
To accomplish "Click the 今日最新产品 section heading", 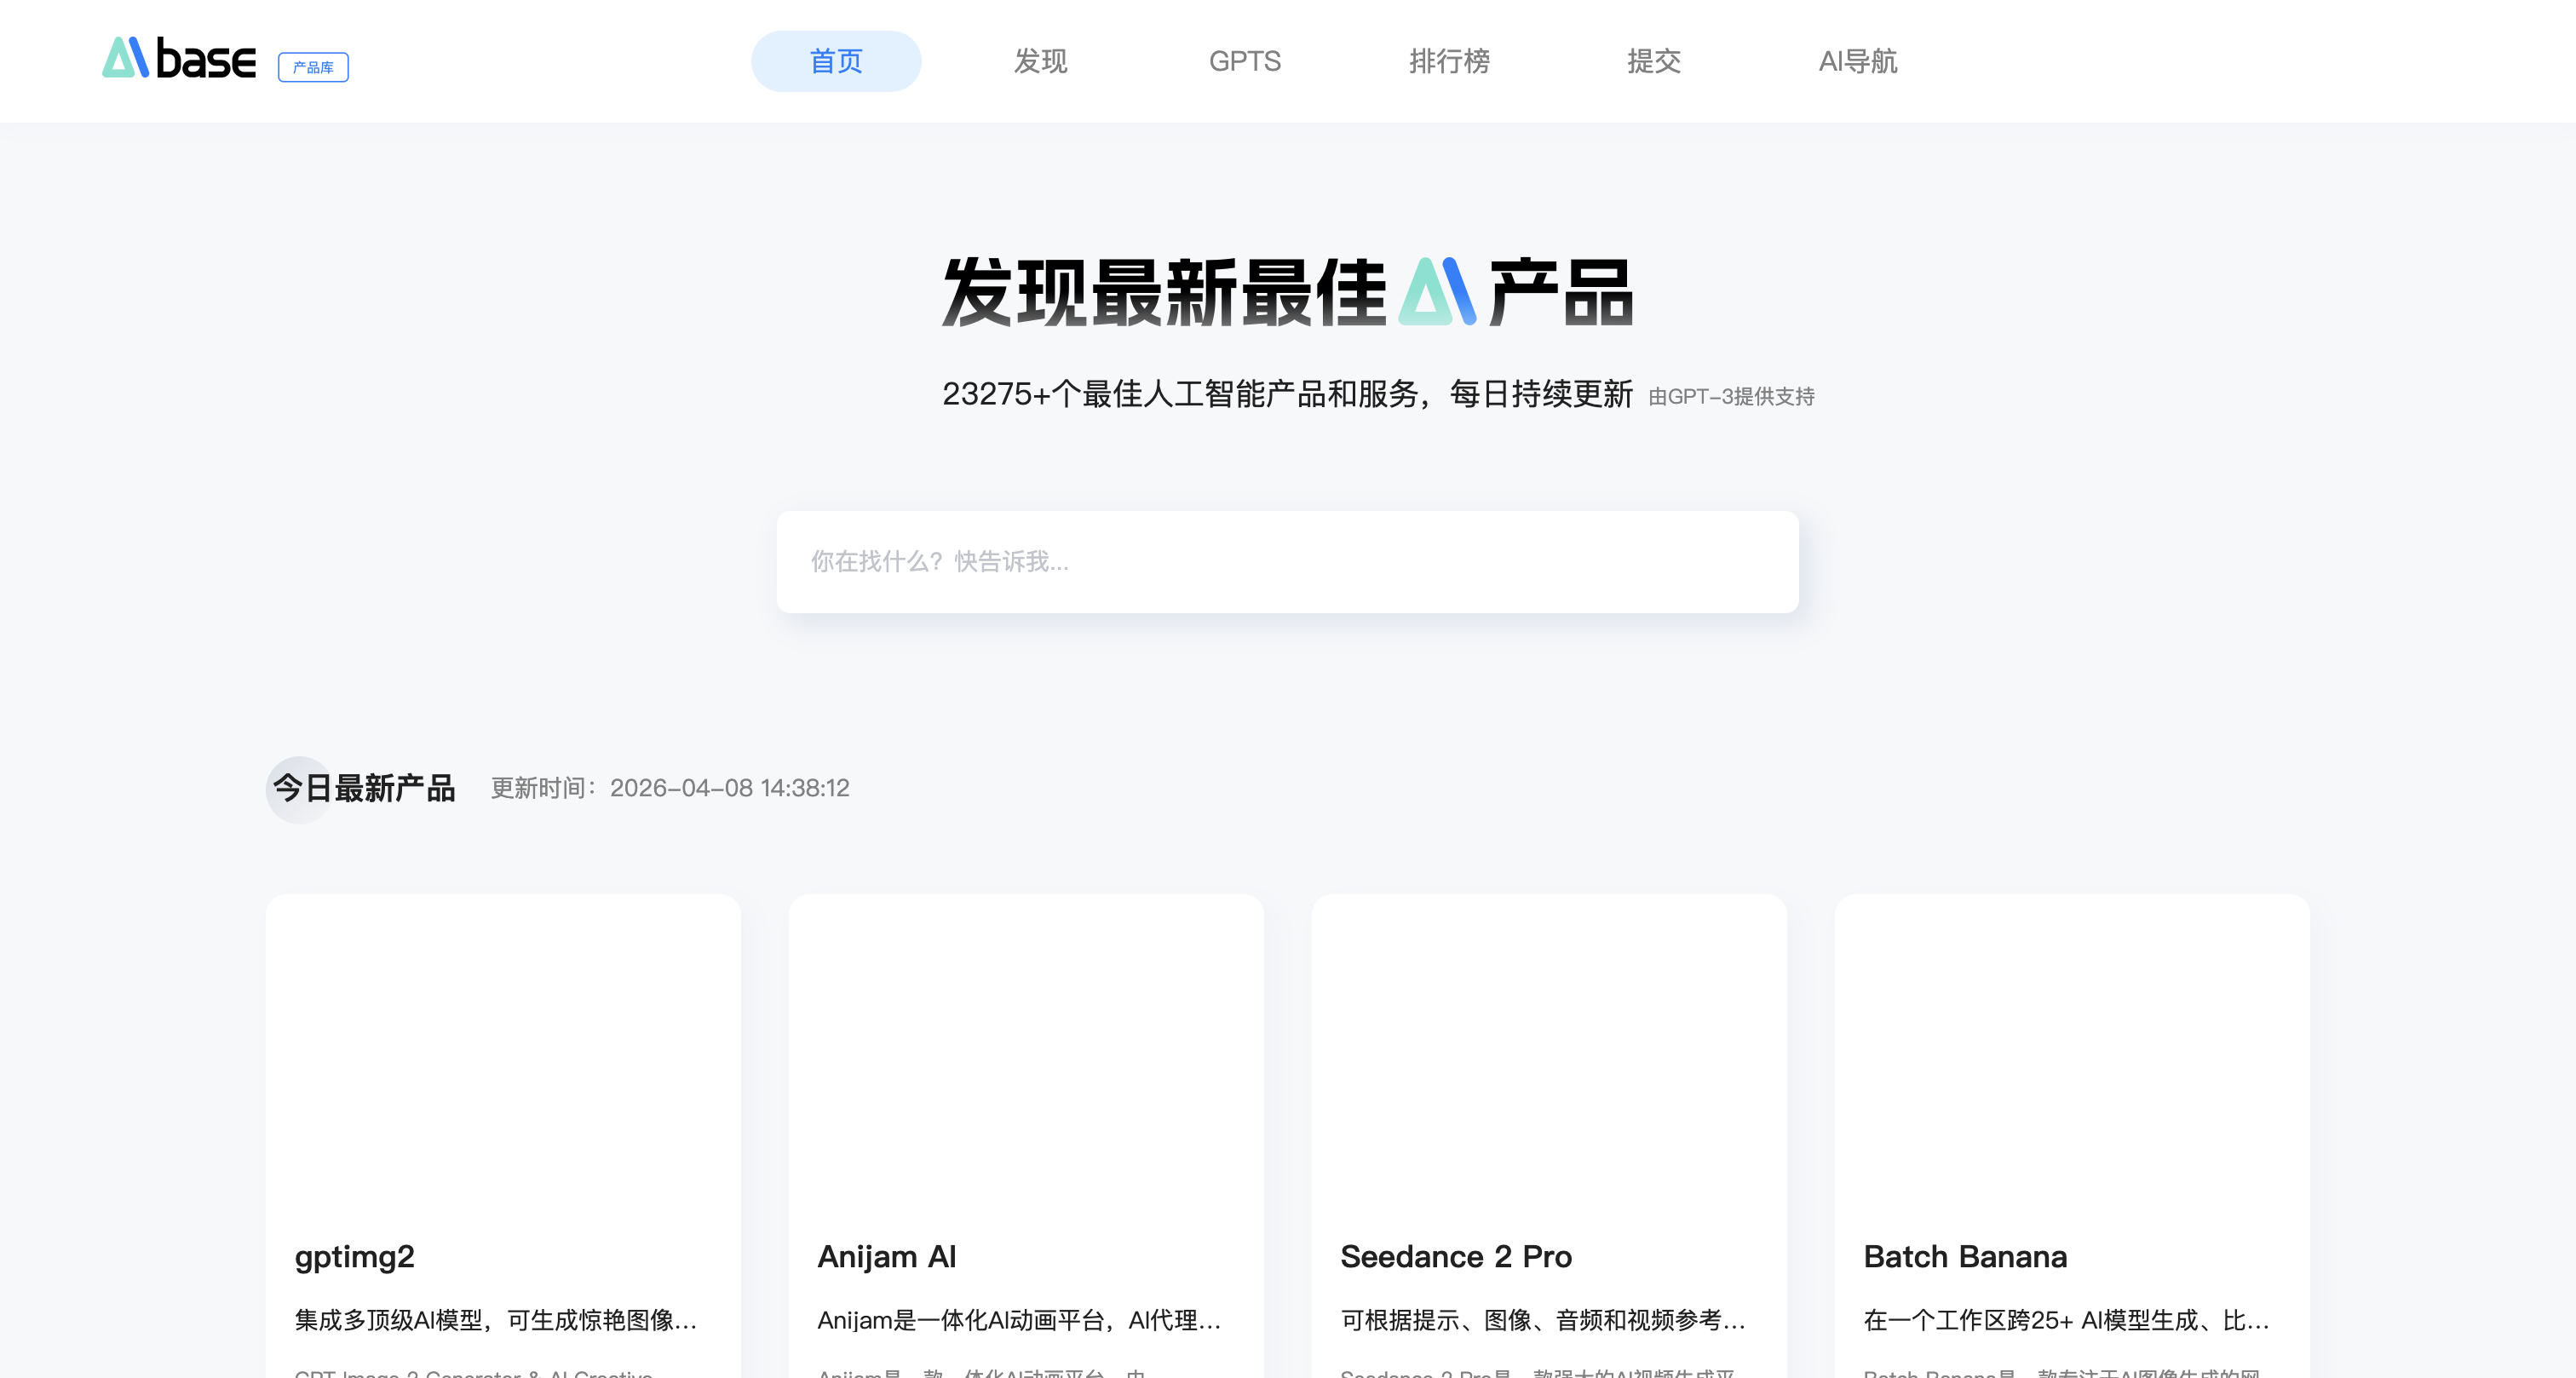I will pos(363,789).
